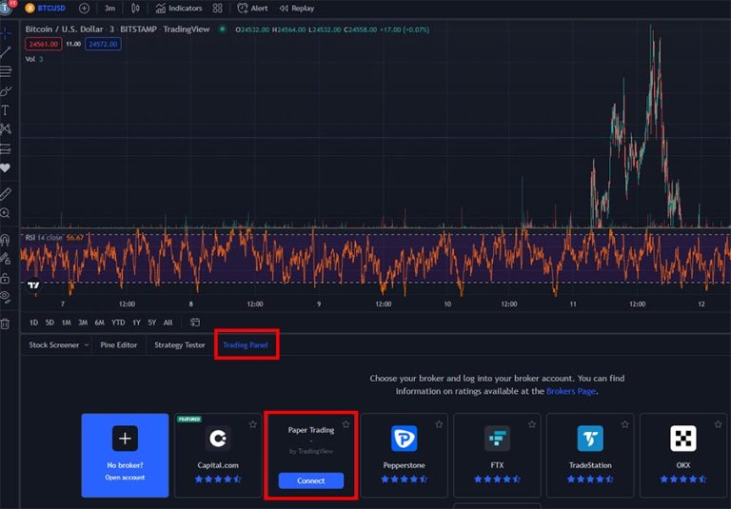Viewport: 731px width, 509px height.
Task: Open the 3m timeframe interval dropdown
Action: (x=109, y=8)
